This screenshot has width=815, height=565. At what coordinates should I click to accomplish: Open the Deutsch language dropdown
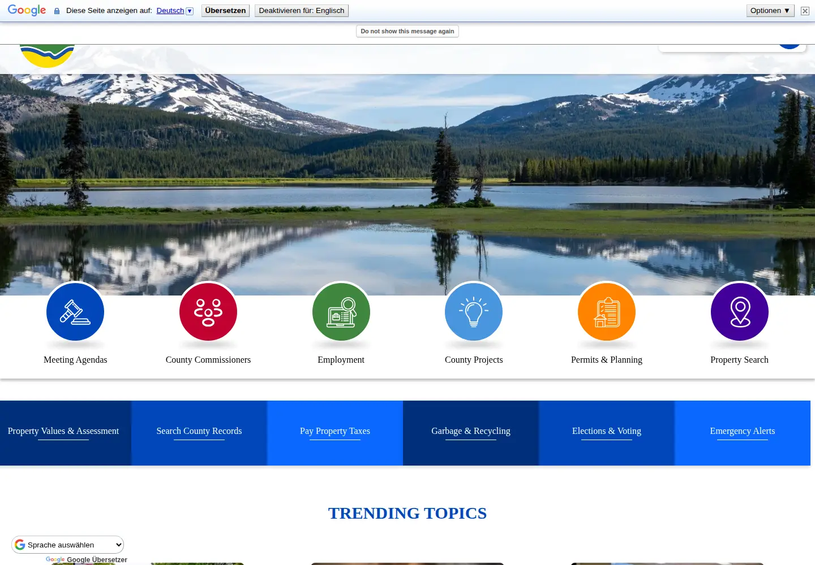tap(175, 11)
